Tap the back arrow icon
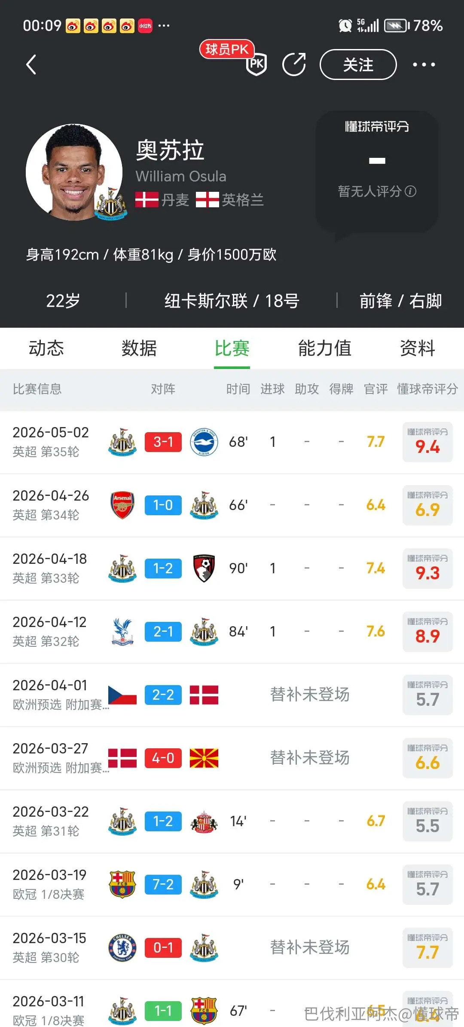The width and height of the screenshot is (464, 1027). coord(31,65)
